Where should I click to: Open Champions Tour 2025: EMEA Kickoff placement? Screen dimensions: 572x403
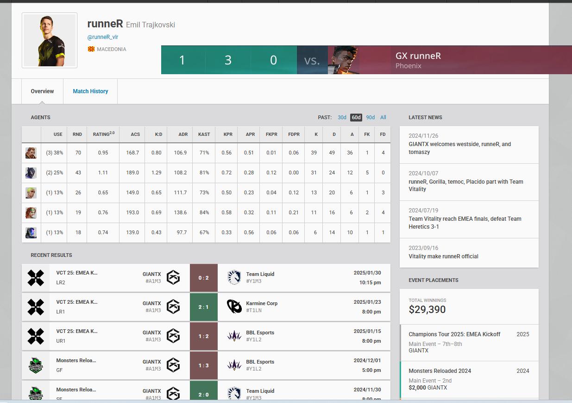pyautogui.click(x=469, y=343)
